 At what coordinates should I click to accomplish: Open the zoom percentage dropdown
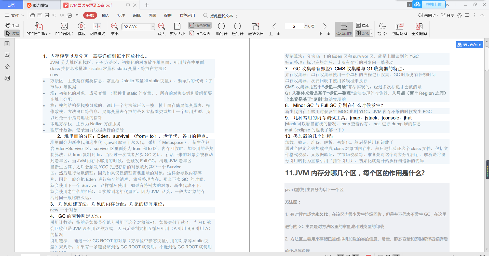point(153,26)
